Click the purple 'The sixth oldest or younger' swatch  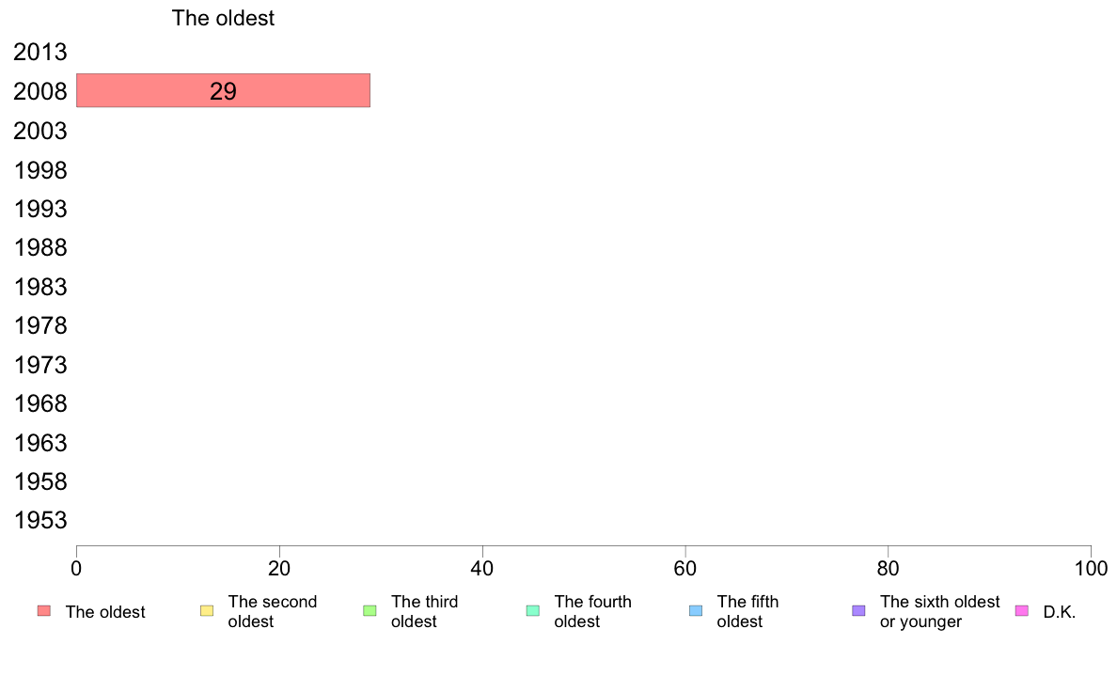pyautogui.click(x=859, y=611)
